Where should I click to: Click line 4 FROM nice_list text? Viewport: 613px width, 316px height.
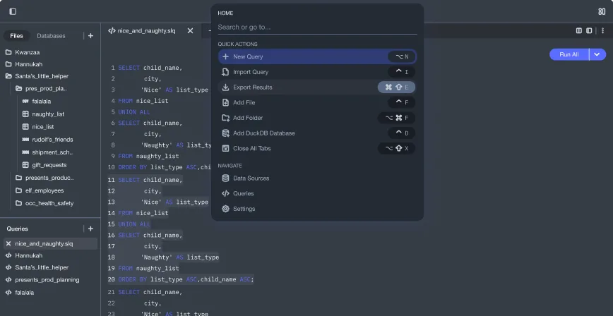[x=143, y=101]
